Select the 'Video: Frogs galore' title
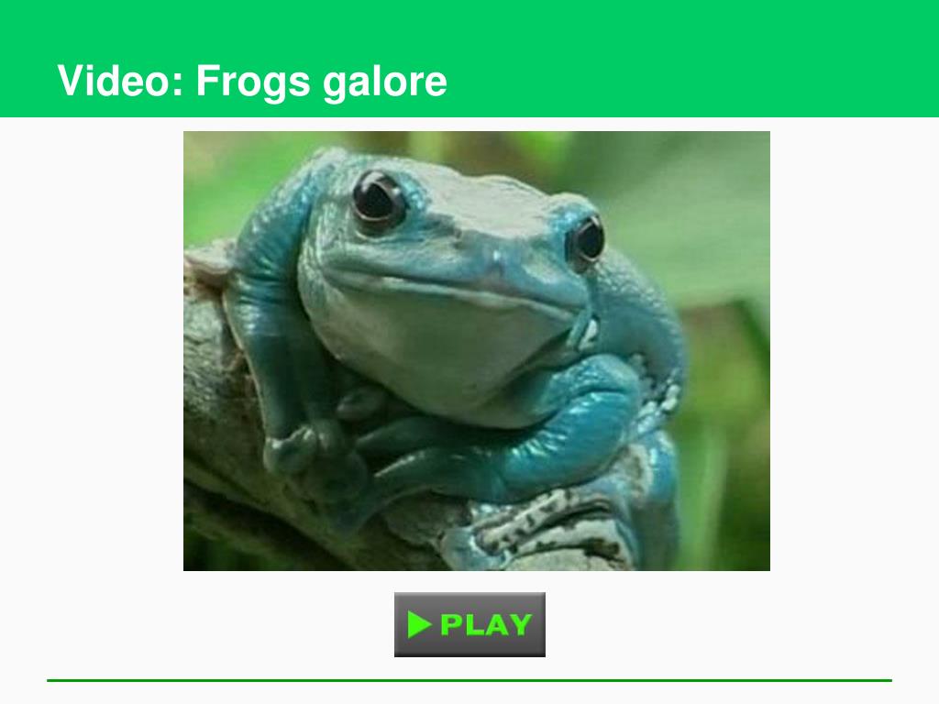Image resolution: width=939 pixels, height=704 pixels. [252, 81]
